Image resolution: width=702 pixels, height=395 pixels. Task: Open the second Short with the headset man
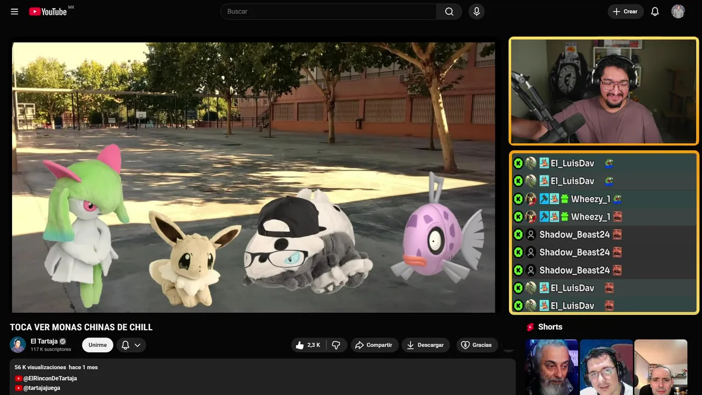point(606,367)
